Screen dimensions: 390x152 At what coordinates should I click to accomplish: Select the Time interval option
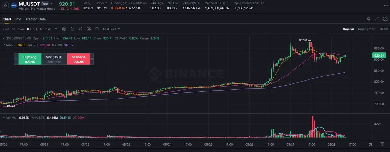6,29
